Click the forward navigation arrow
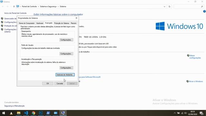The width and height of the screenshot is (206, 116). click(7, 6)
